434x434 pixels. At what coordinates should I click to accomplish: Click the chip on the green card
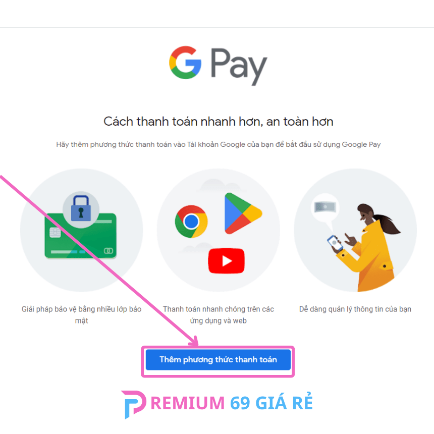[x=55, y=233]
